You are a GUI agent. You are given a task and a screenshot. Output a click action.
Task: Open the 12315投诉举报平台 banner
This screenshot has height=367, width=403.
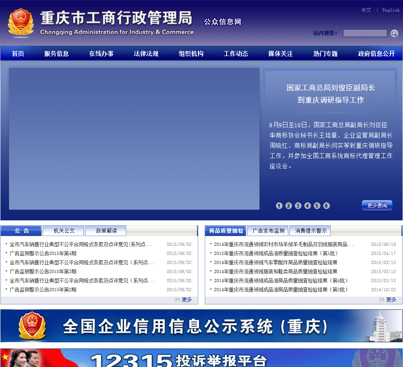(x=201, y=358)
